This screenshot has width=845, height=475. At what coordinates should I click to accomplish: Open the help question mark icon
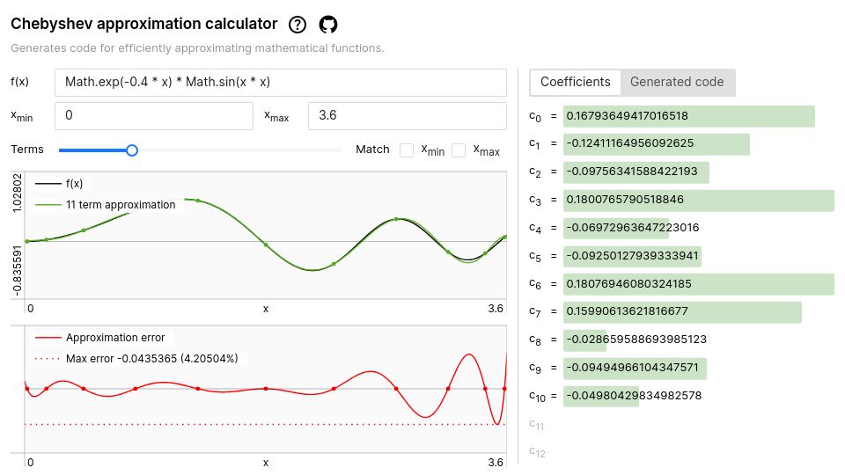click(x=297, y=25)
